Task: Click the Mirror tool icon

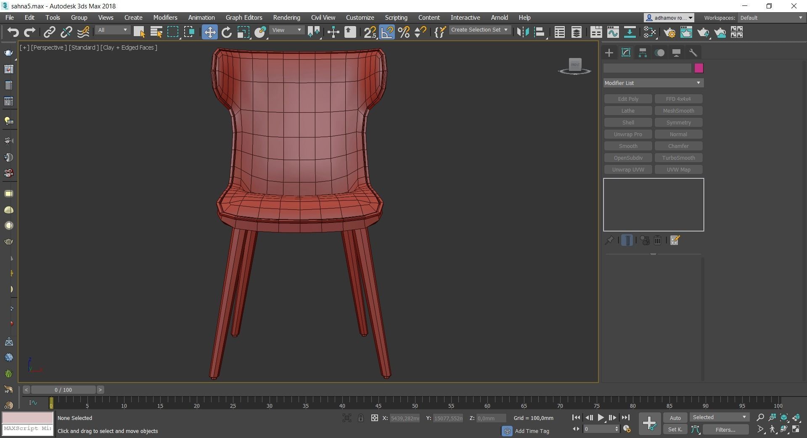Action: tap(523, 32)
